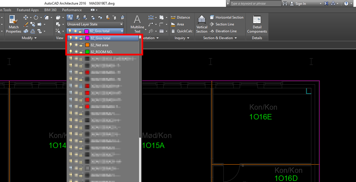Open the Featured Apps tab
Screen dimensions: 356x182
click(x=28, y=10)
